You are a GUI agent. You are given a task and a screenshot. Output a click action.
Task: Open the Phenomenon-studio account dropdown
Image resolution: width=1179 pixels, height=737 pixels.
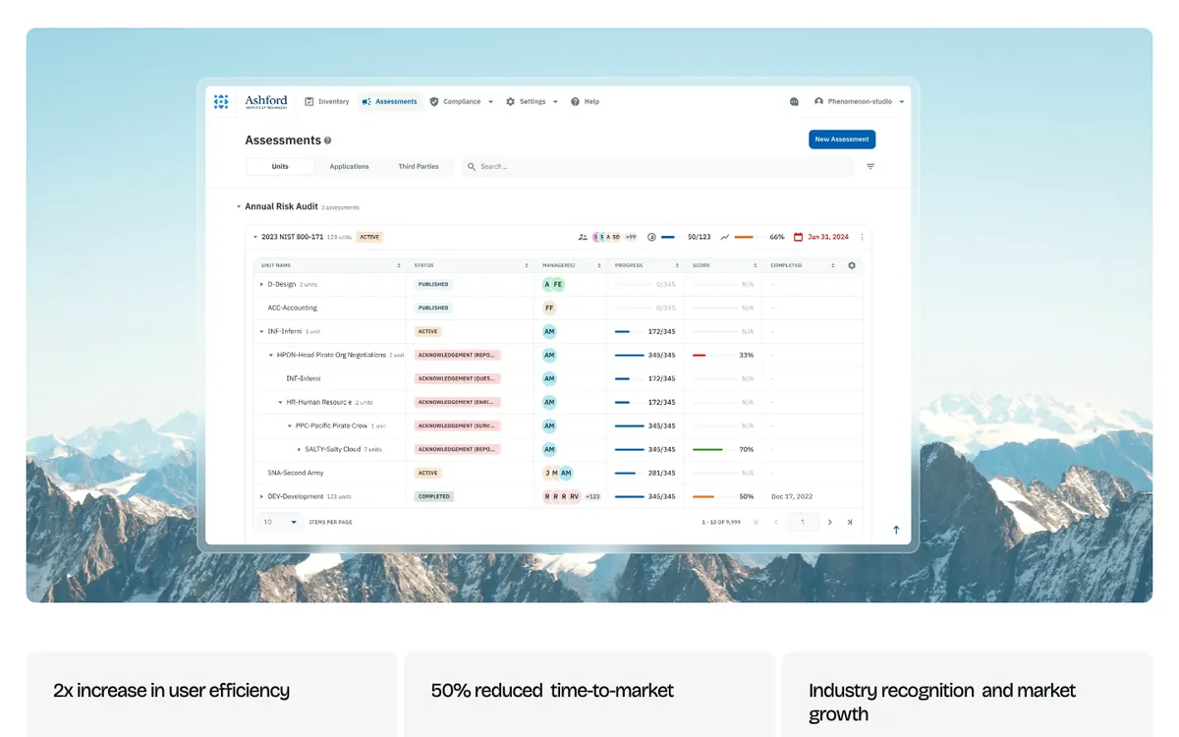860,101
